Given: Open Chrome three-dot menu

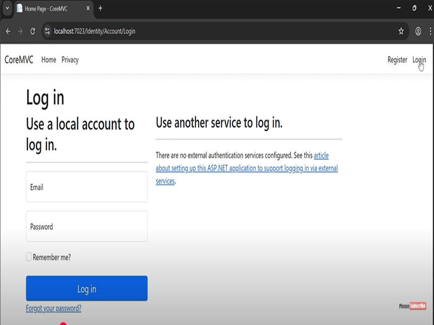Looking at the screenshot, I should 431,31.
